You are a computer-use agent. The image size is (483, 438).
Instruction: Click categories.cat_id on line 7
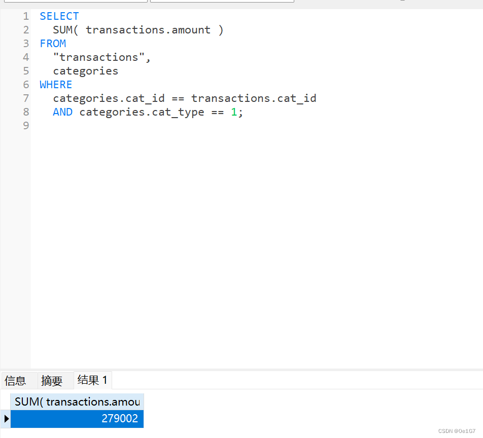(x=109, y=98)
